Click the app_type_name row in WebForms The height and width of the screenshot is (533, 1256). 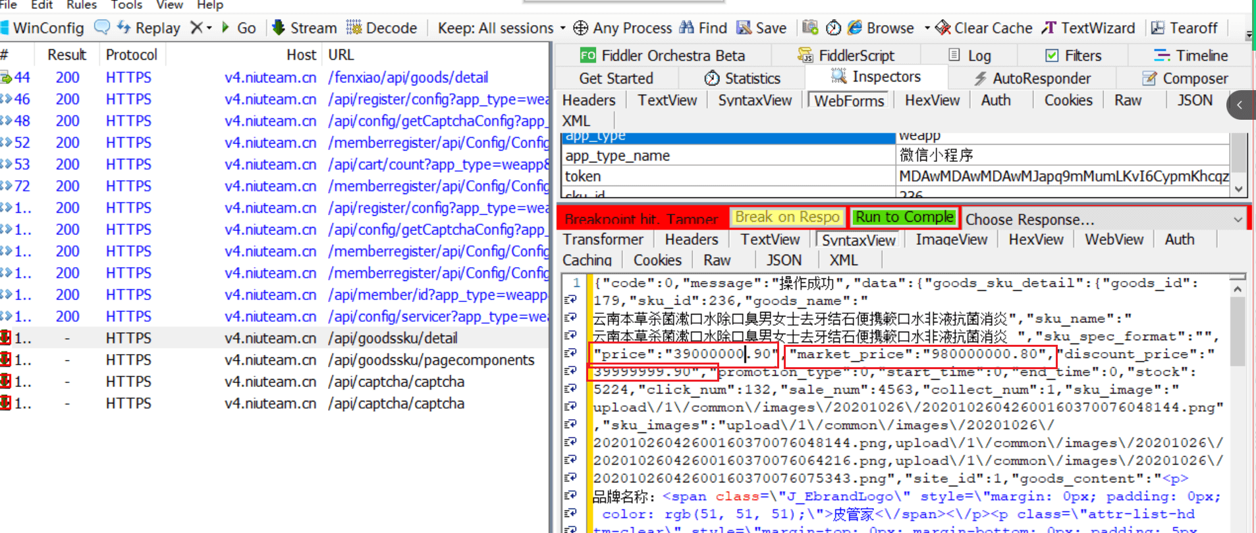896,155
